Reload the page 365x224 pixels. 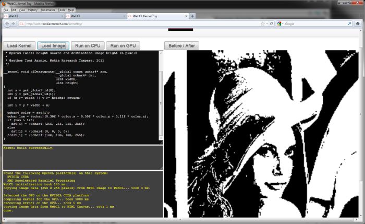[x=272, y=24]
